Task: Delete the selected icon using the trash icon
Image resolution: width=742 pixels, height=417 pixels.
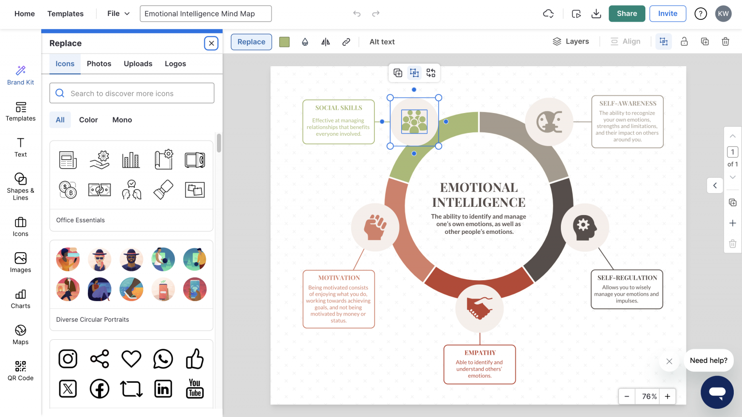Action: (x=726, y=41)
